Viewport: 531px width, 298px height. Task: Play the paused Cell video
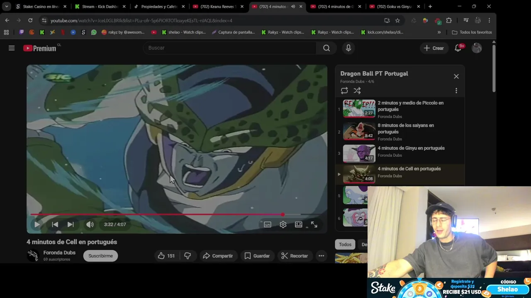pos(37,224)
